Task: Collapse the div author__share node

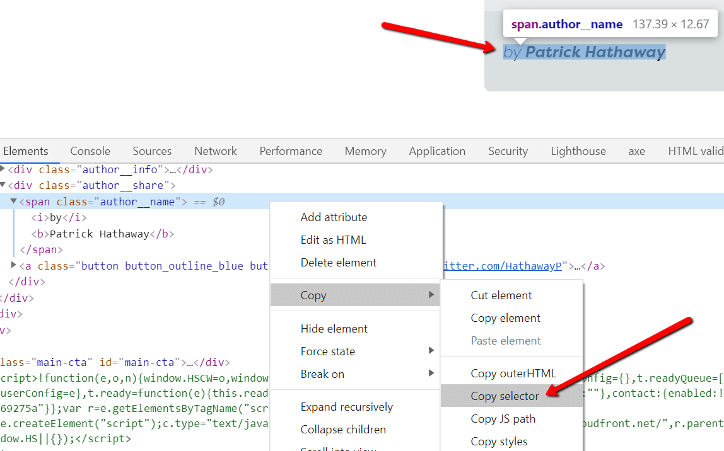Action: (3, 185)
